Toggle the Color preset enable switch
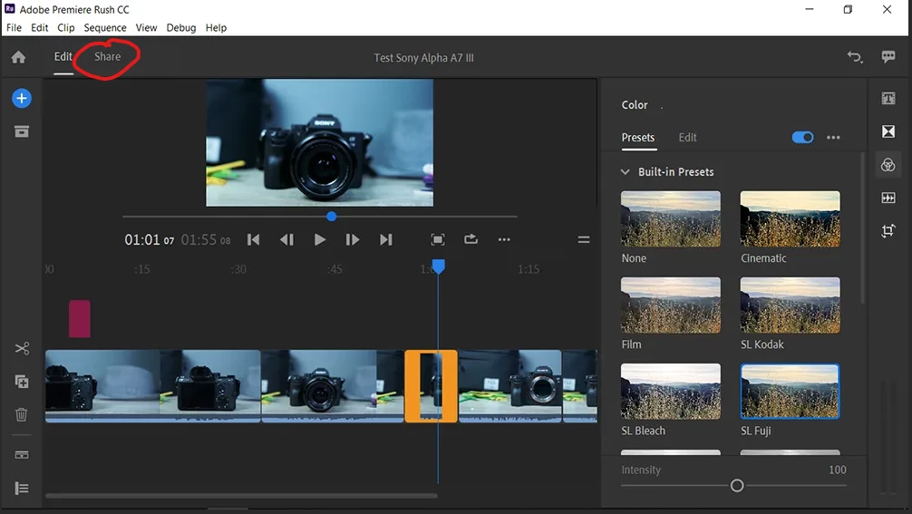Screen dimensions: 912x514 click(x=802, y=138)
